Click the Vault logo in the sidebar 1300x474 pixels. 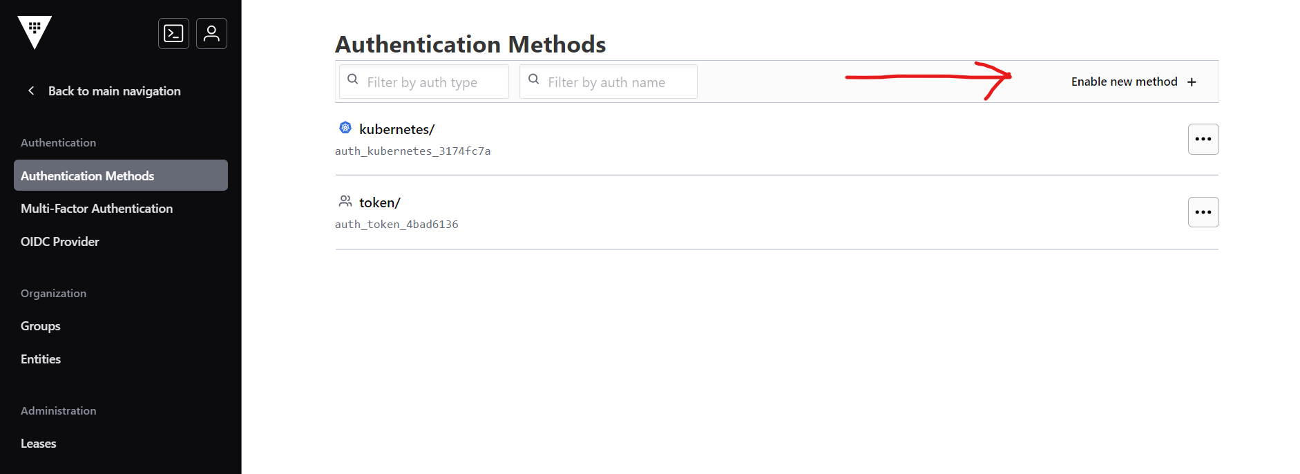(34, 31)
